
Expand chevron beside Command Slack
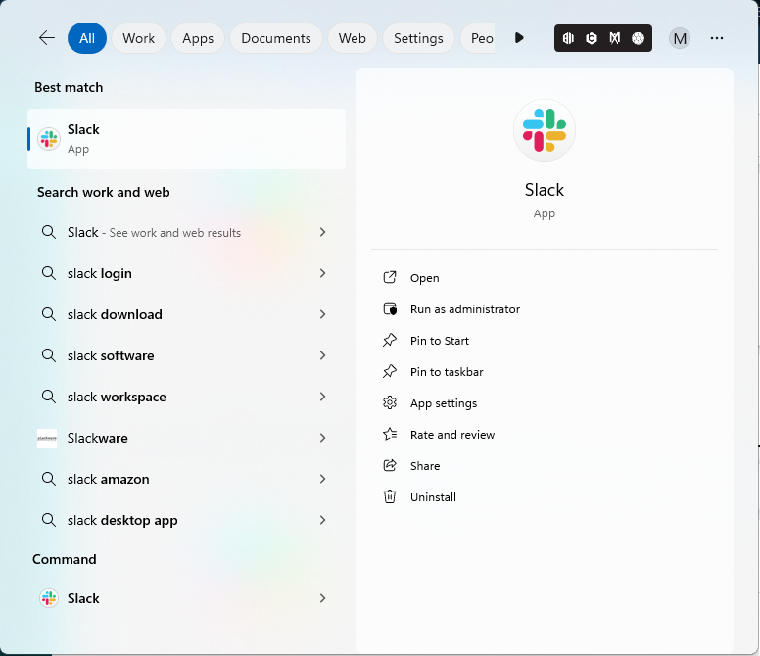click(x=323, y=599)
